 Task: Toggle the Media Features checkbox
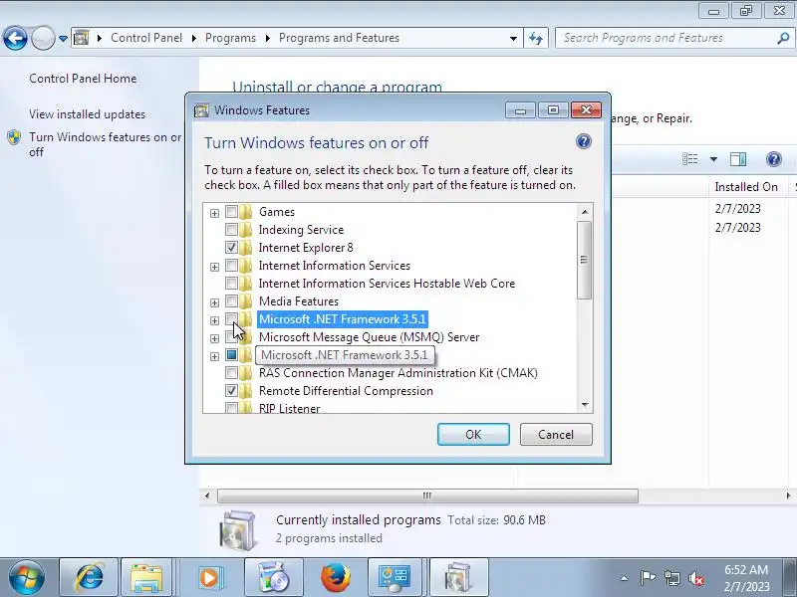pyautogui.click(x=231, y=301)
